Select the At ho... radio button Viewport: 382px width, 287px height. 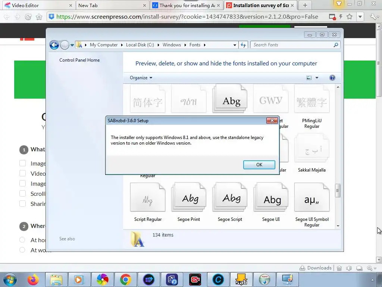click(22, 240)
